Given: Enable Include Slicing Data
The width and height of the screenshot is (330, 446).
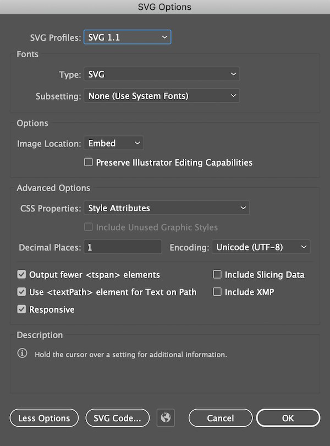Looking at the screenshot, I should point(217,274).
